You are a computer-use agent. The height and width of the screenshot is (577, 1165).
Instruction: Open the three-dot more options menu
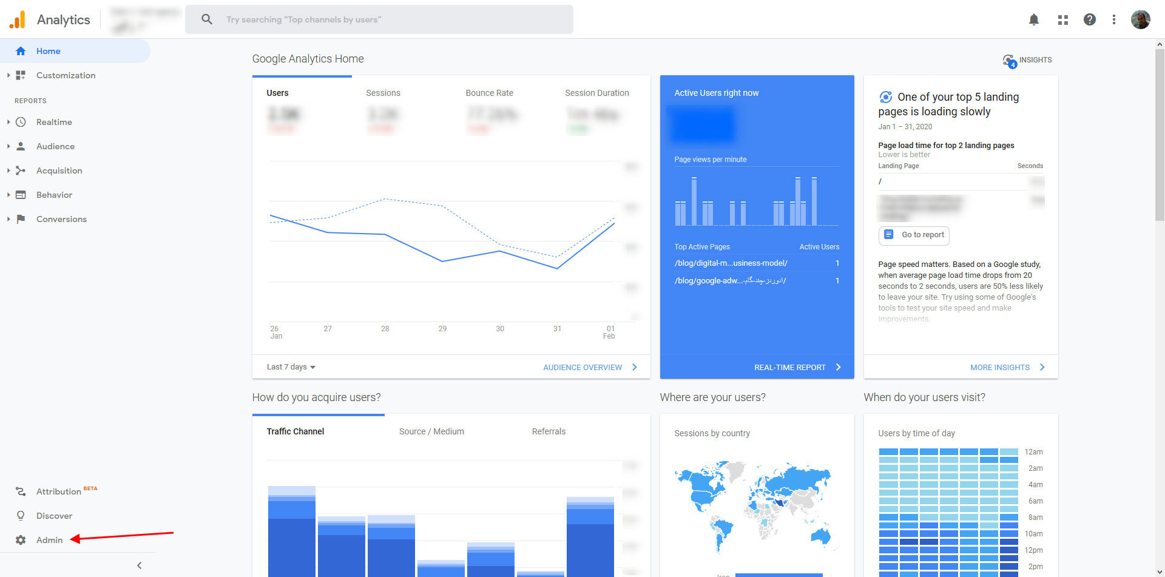(1113, 19)
